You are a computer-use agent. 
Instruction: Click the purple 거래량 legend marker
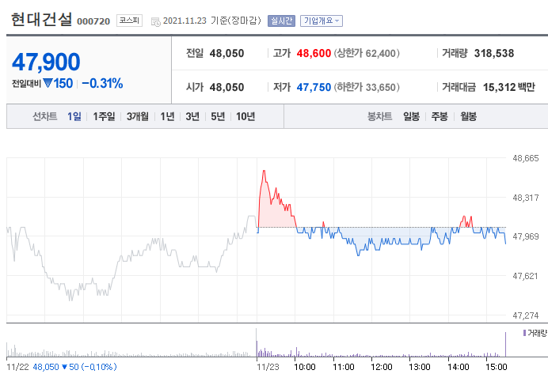pyautogui.click(x=524, y=333)
